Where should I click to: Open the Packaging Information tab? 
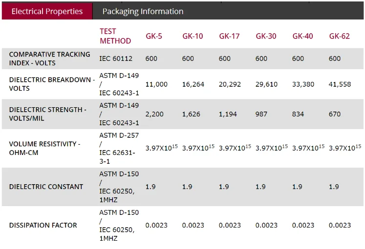143,11
